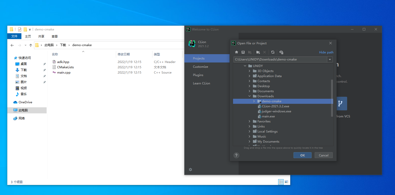Viewport: 395px width, 195px height.
Task: Open the 主页 ribbon tab
Action: click(28, 36)
